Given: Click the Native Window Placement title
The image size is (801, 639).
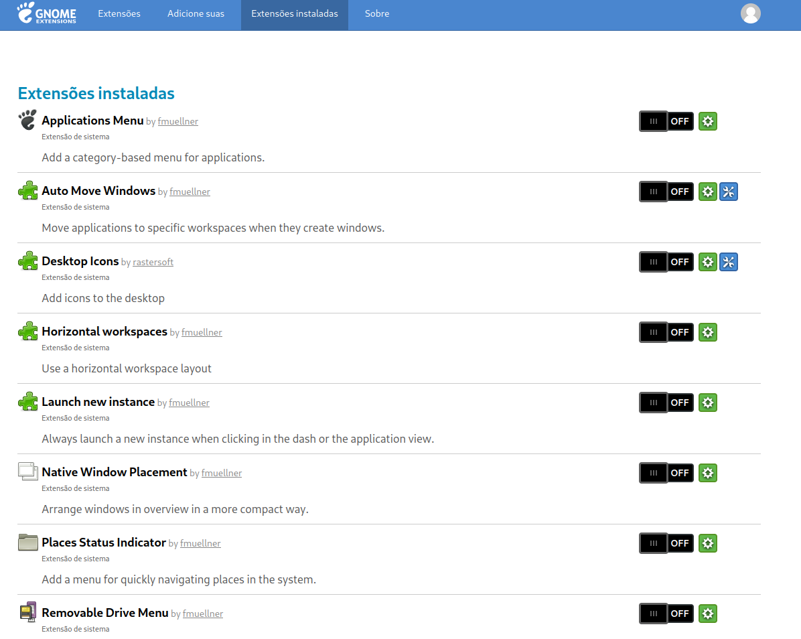Looking at the screenshot, I should coord(115,472).
